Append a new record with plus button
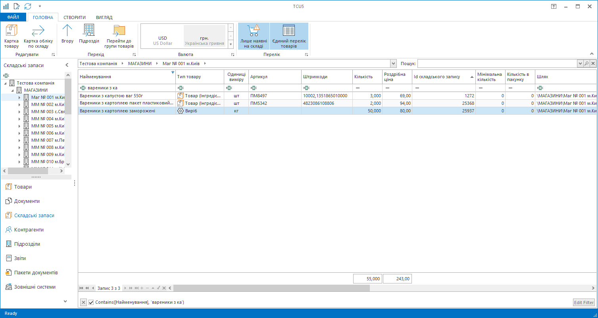Viewport: 598px width, 318px height. point(142,288)
